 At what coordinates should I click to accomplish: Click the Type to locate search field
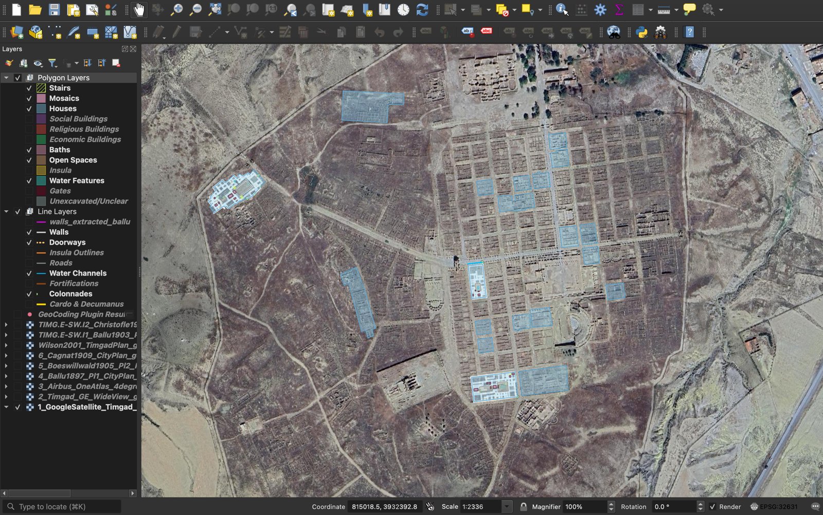[62, 507]
